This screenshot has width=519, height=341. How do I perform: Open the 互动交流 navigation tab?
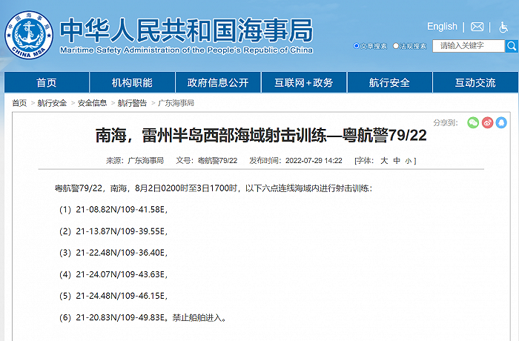pos(475,82)
